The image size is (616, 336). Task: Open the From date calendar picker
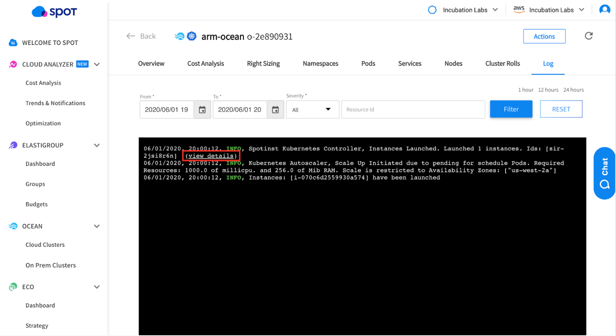pos(202,110)
